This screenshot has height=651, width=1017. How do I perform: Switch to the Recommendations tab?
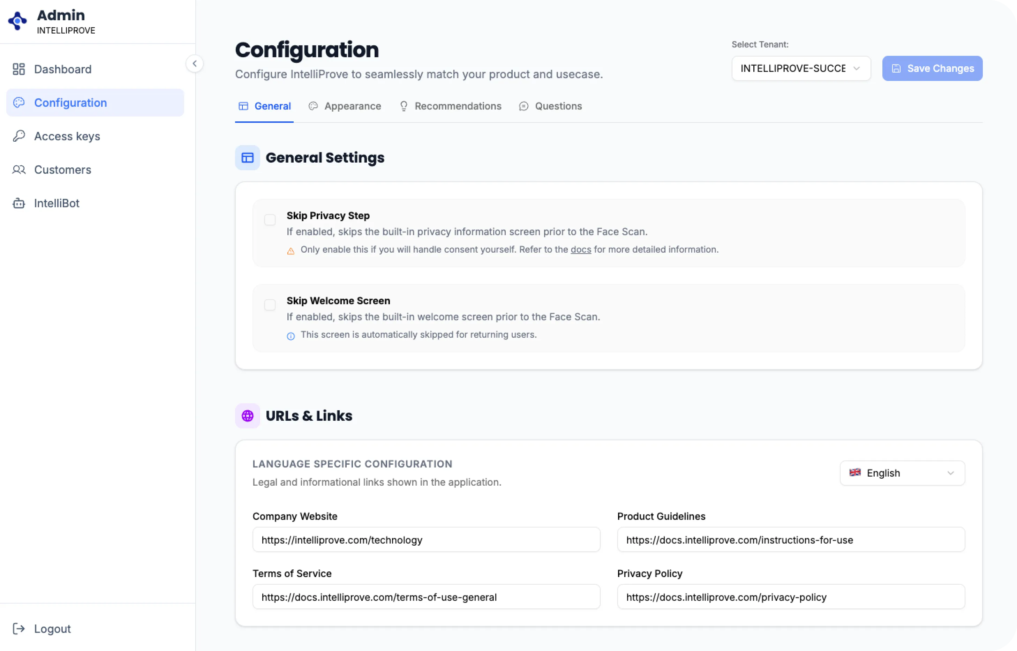point(450,106)
